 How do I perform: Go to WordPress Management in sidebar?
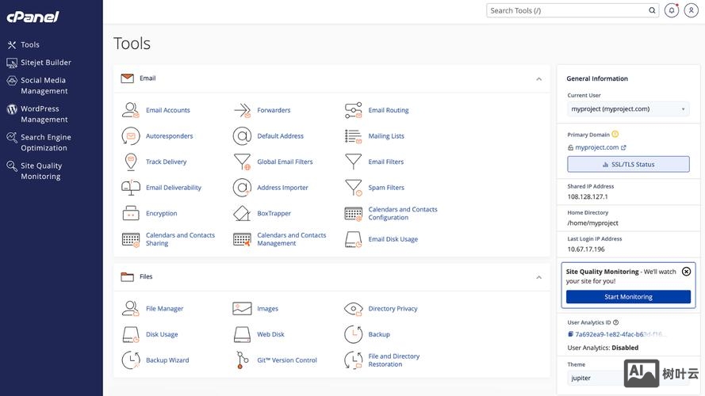tap(44, 114)
